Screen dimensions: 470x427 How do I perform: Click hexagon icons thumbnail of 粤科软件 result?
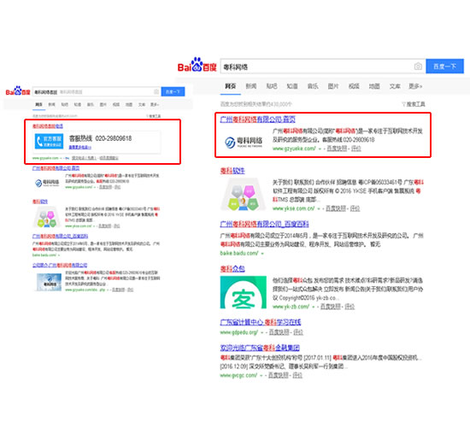[x=243, y=194]
